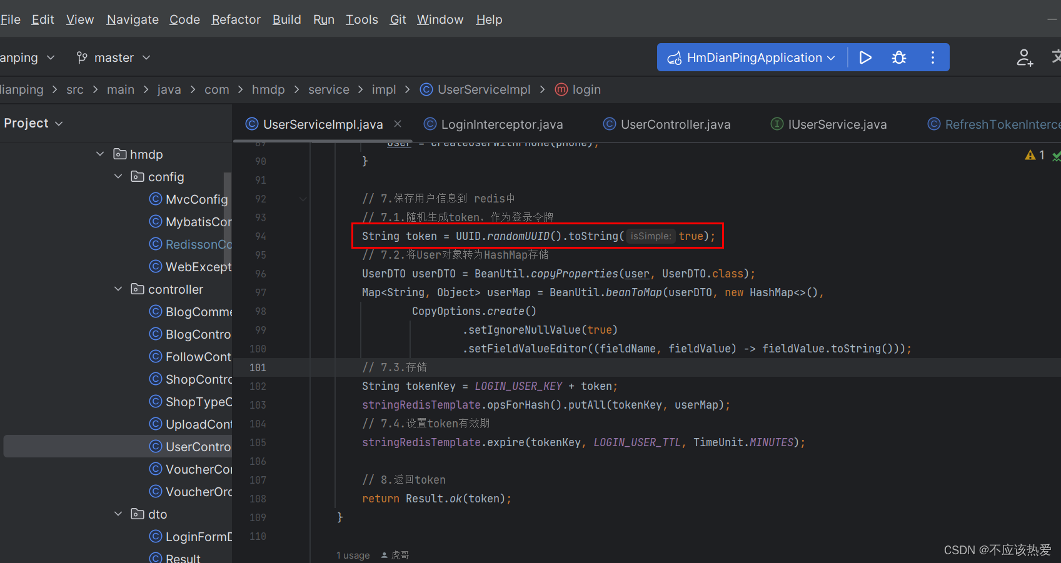Open the Git menu

(398, 19)
